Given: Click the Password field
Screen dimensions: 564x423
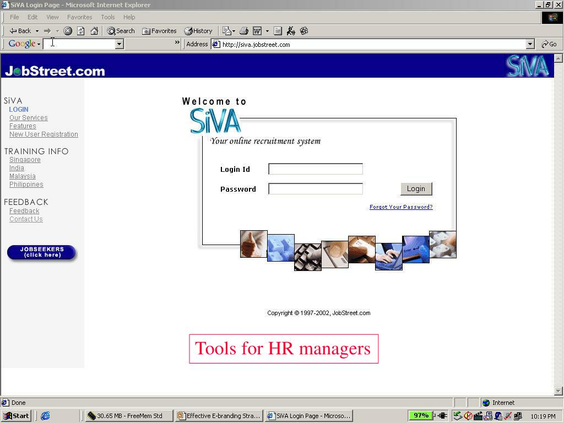Looking at the screenshot, I should (316, 189).
